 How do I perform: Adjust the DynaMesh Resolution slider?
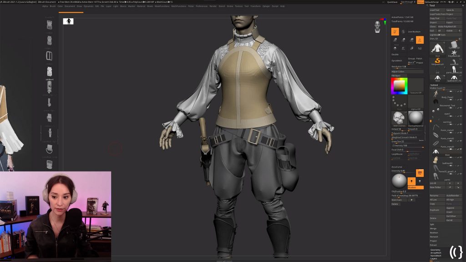407,67
